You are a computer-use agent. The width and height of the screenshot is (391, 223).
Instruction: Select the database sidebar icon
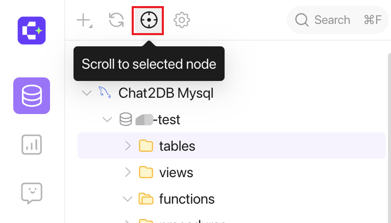pyautogui.click(x=32, y=96)
